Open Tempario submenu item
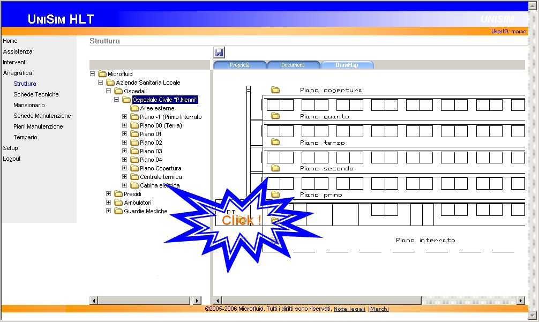 (x=25, y=137)
